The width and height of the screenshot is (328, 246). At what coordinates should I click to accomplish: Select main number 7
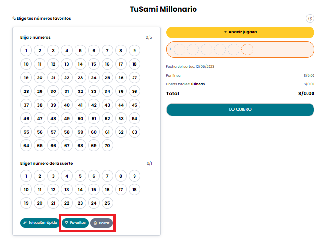[107, 51]
